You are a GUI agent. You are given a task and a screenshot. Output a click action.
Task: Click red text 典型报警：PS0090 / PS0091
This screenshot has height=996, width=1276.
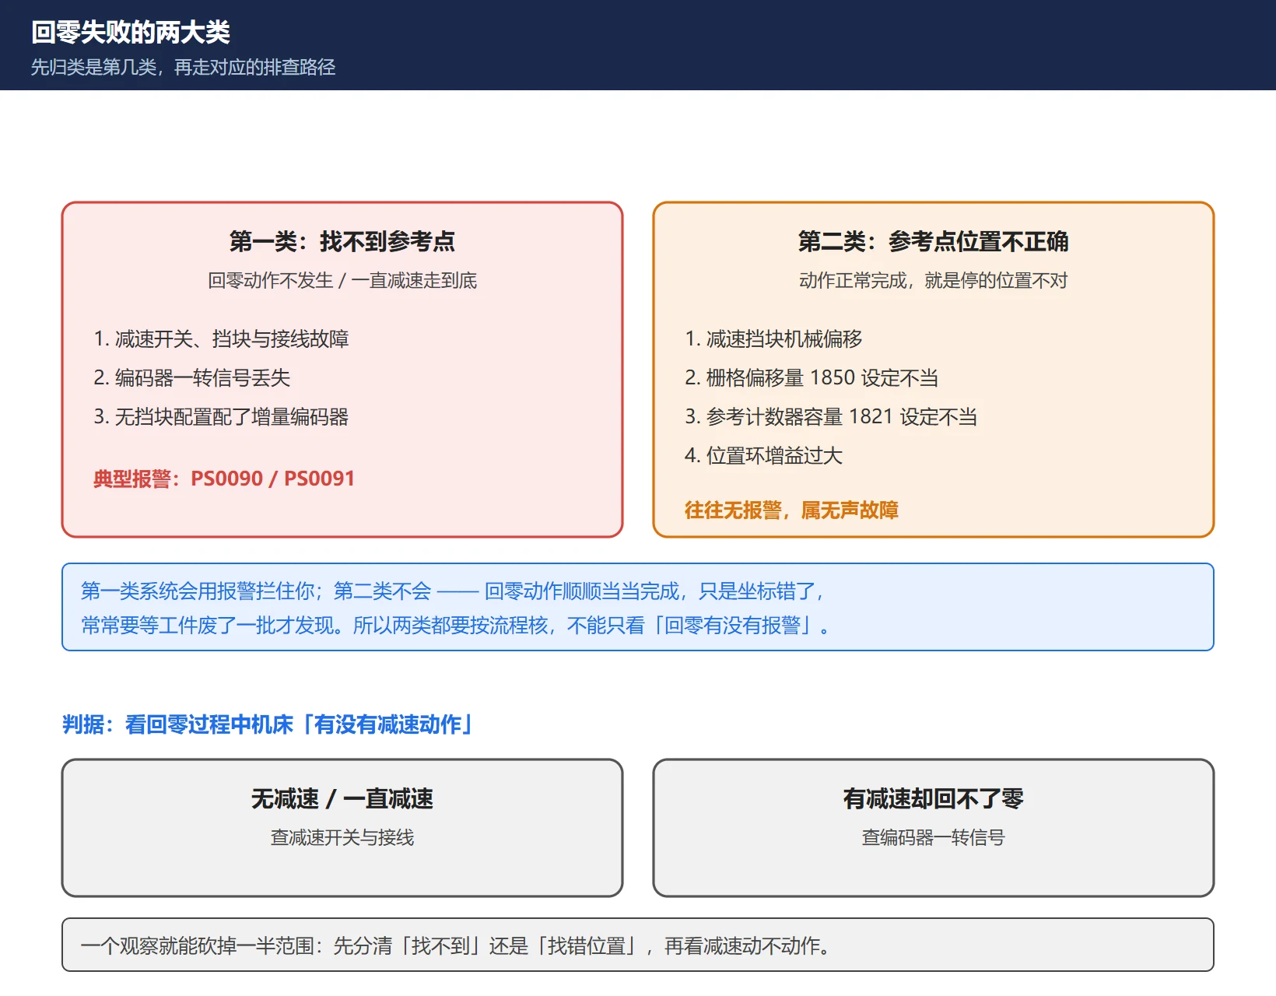coord(224,479)
